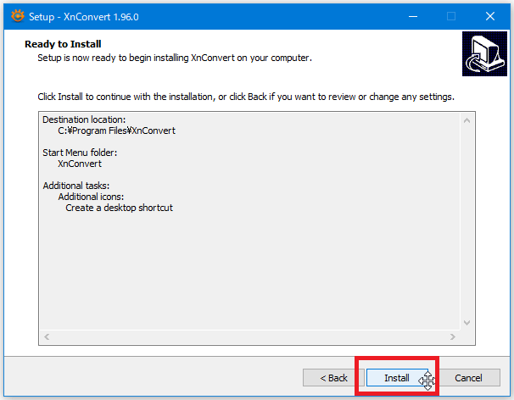This screenshot has height=400, width=514.
Task: Click the XnConvert icon in title bar
Action: (15, 15)
